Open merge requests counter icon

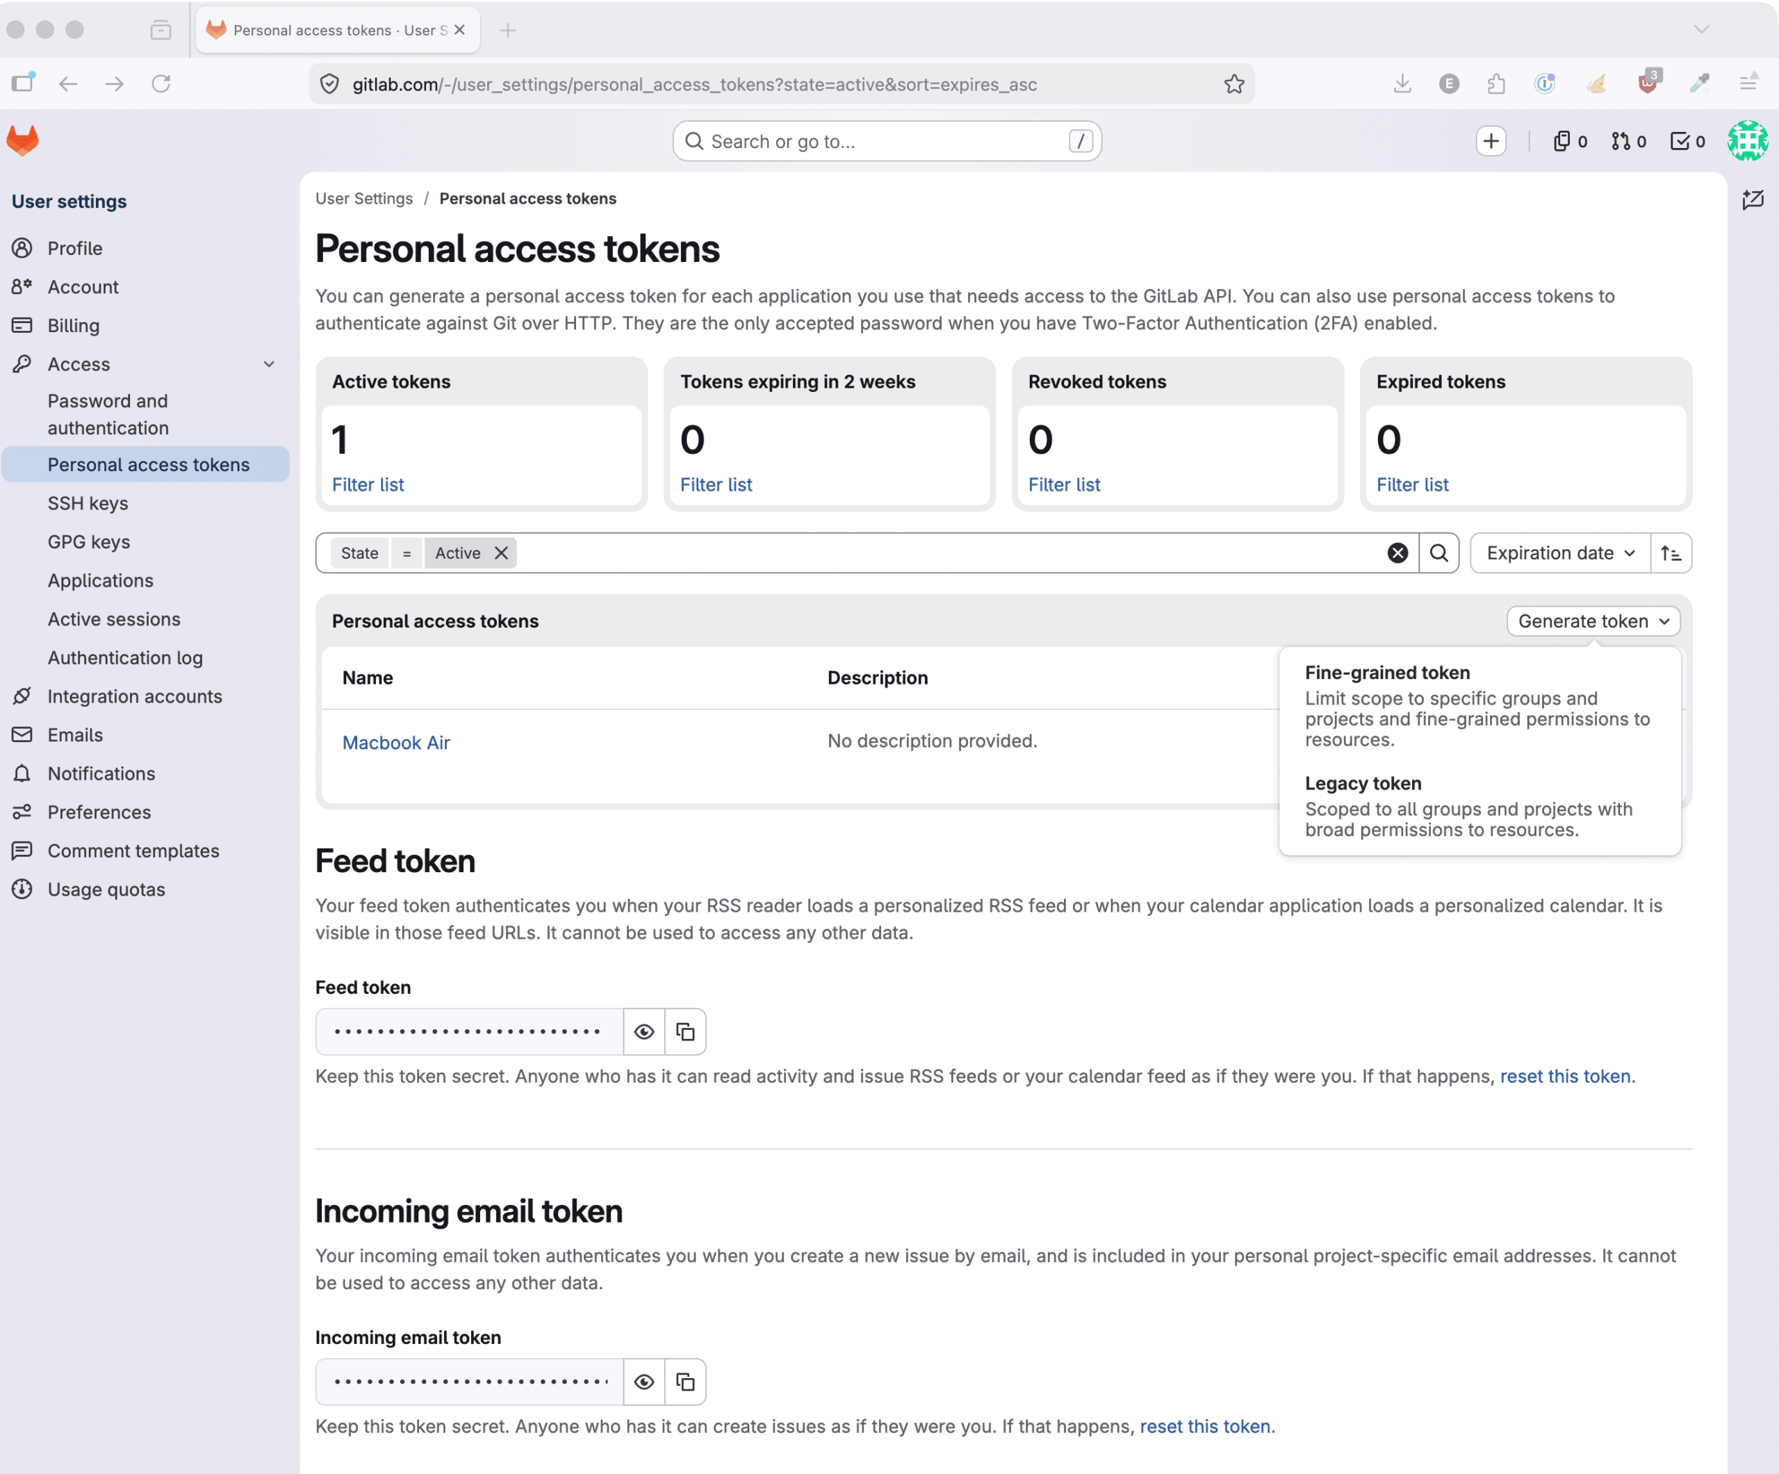pos(1628,142)
